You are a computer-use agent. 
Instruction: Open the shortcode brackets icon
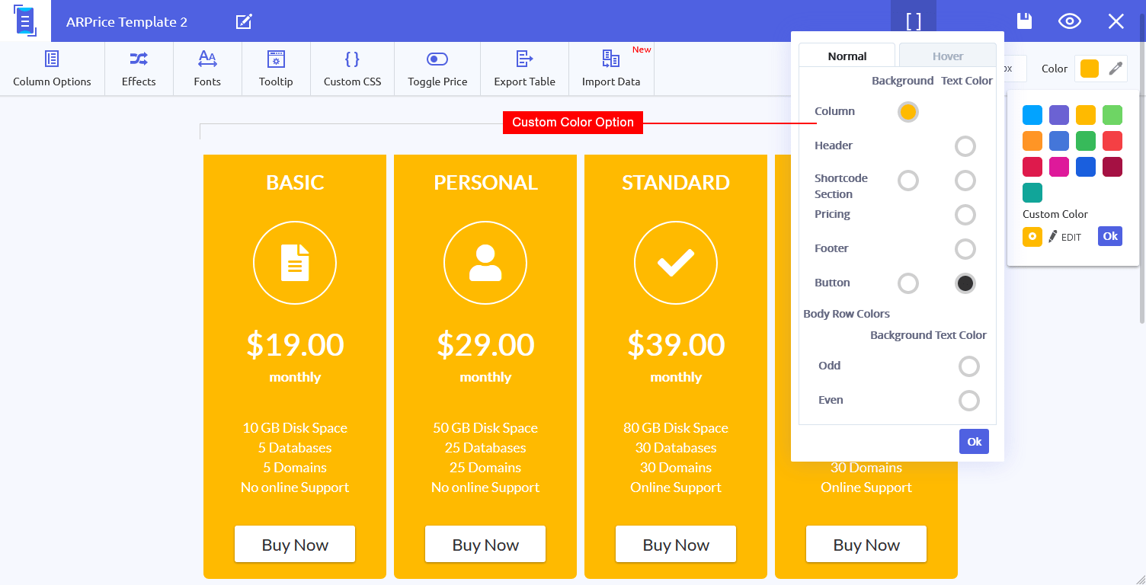pos(913,21)
